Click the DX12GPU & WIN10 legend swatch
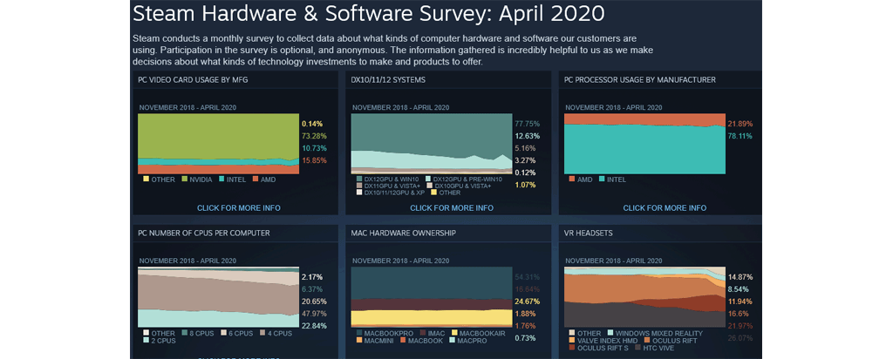 coord(358,179)
